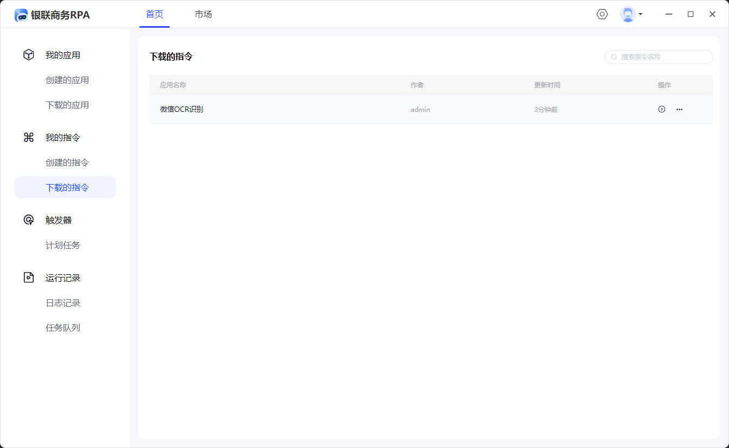Click the 触发器 trigger icon
This screenshot has height=448, width=729.
pos(29,220)
